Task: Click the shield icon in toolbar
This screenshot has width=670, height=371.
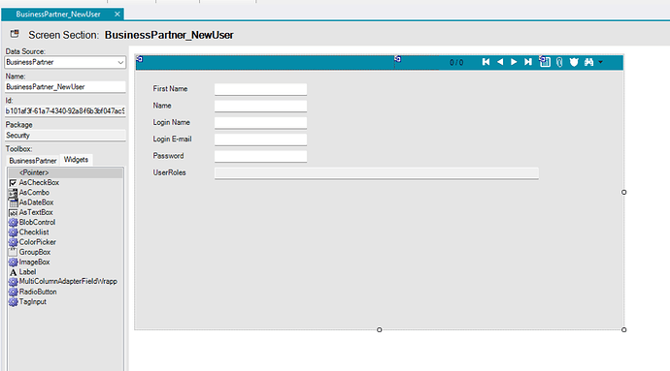Action: [574, 62]
